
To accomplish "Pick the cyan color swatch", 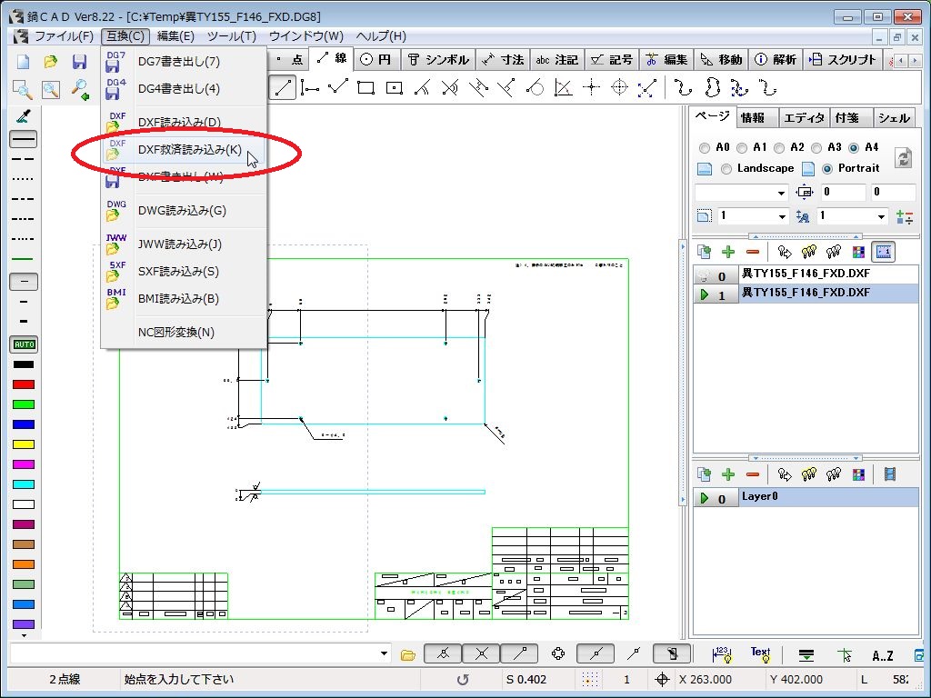I will 24,484.
